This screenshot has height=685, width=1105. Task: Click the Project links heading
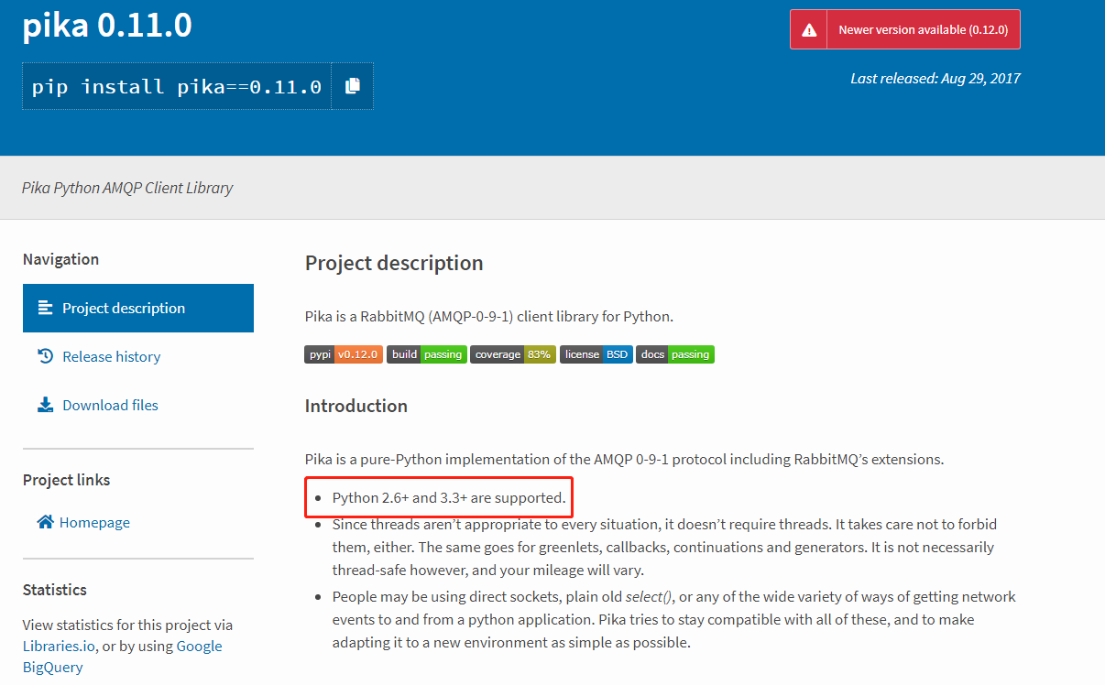[x=66, y=480]
